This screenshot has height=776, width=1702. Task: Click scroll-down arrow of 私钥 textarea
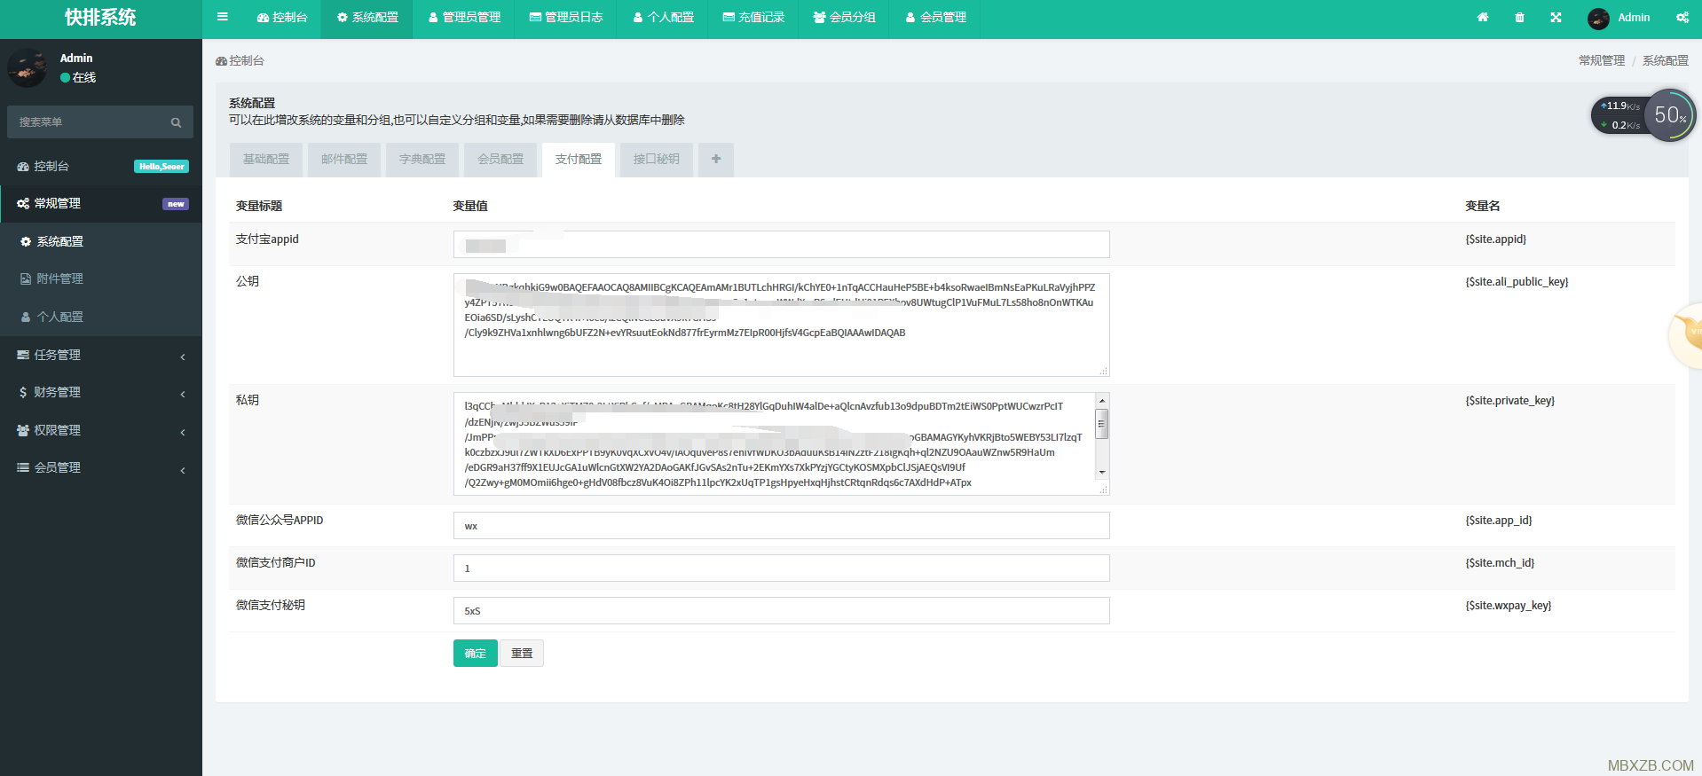click(x=1101, y=473)
